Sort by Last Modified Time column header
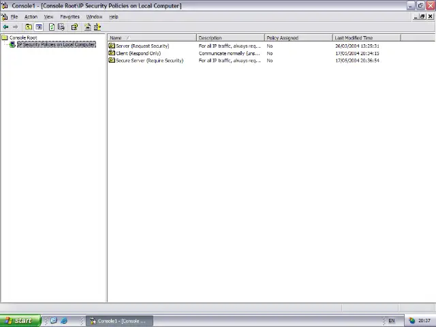This screenshot has width=436, height=327. tap(367, 37)
